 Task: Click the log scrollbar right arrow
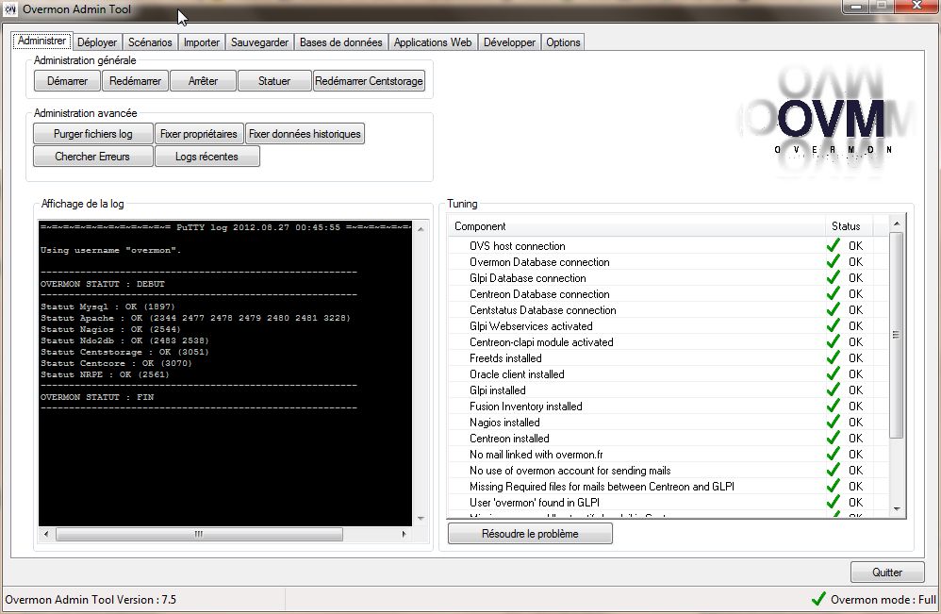(x=404, y=534)
